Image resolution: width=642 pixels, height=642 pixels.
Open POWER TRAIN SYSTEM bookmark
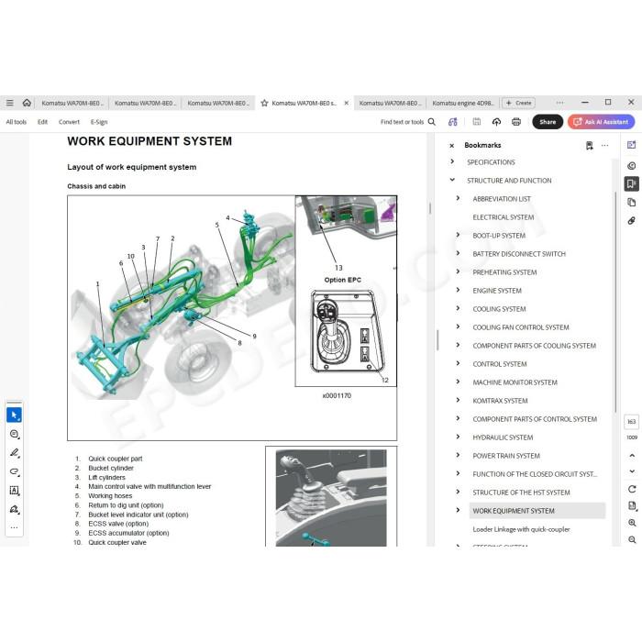coord(506,456)
